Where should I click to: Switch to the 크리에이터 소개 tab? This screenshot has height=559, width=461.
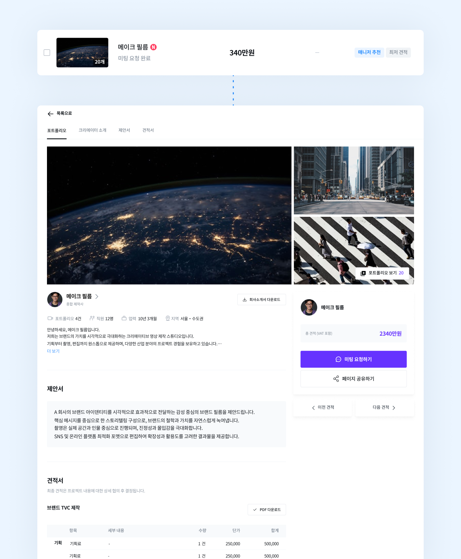(x=92, y=130)
